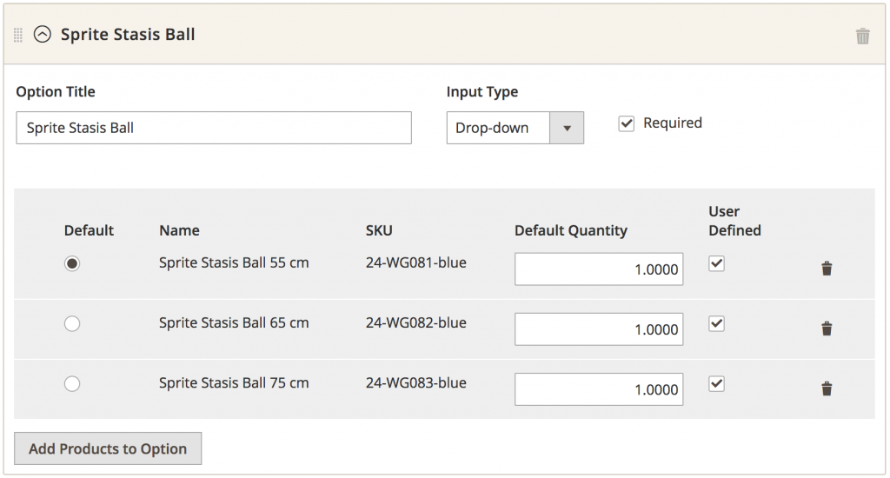Click SKU text 24-WG083-blue
Screen dimensions: 890x478
click(x=416, y=383)
